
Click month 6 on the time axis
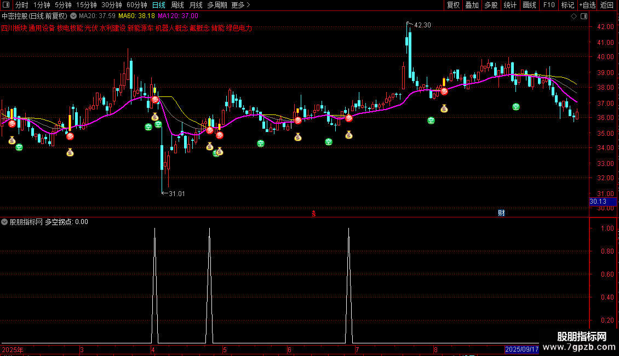[x=289, y=349]
